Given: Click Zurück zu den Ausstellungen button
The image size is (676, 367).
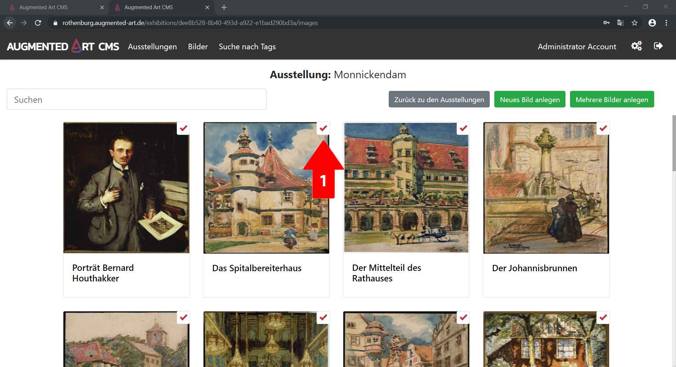Looking at the screenshot, I should click(439, 99).
